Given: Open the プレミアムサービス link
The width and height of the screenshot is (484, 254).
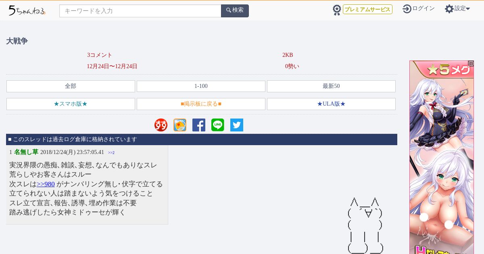Looking at the screenshot, I should pos(367,9).
